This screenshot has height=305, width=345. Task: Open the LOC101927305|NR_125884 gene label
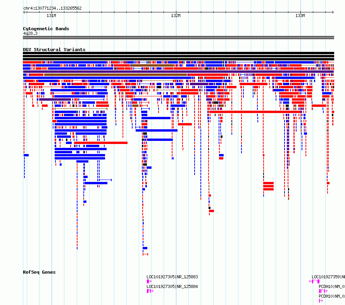click(x=172, y=286)
